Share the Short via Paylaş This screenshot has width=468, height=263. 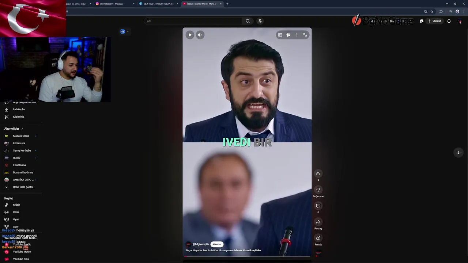point(318,222)
